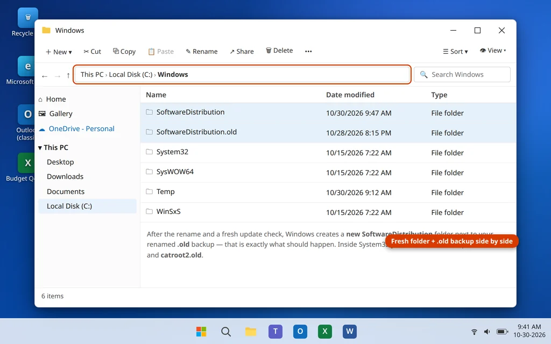Select Gallery in the sidebar
This screenshot has height=344, width=551.
(55, 114)
